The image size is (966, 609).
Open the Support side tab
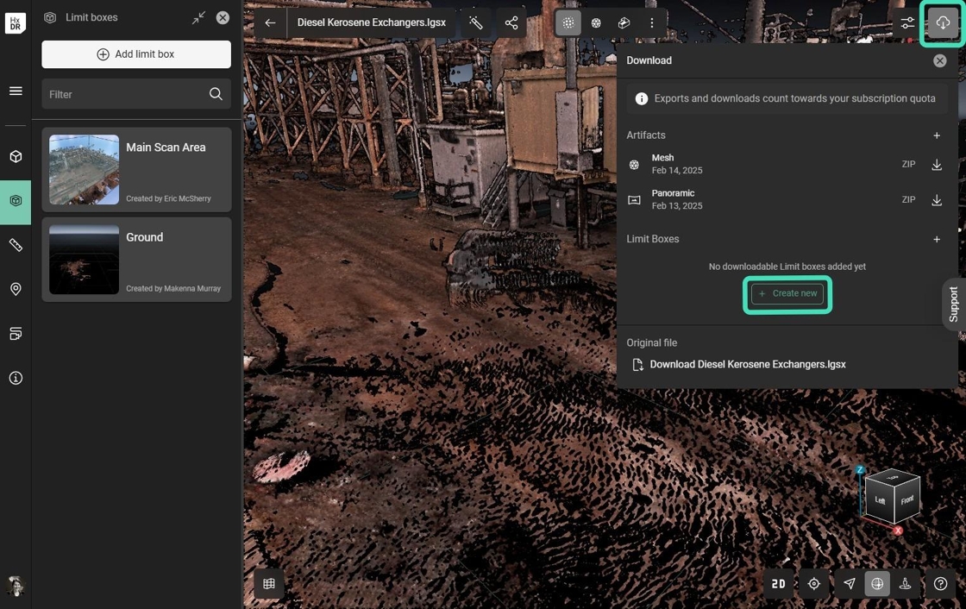953,304
